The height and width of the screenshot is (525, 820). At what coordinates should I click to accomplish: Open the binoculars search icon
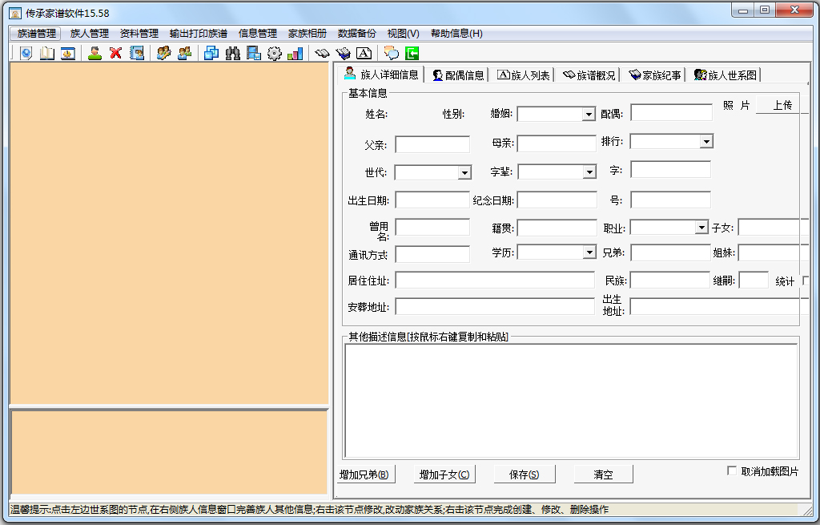[x=231, y=53]
